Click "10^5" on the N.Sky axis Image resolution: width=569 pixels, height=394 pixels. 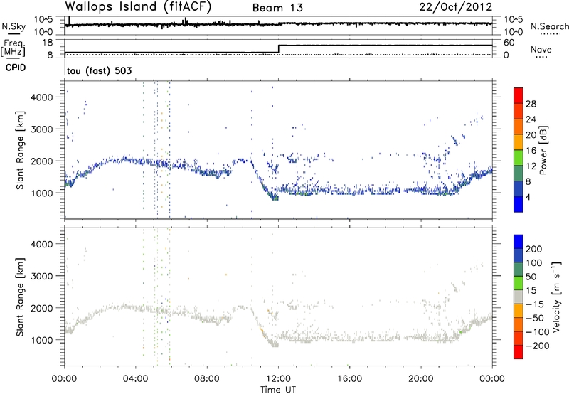[x=43, y=20]
